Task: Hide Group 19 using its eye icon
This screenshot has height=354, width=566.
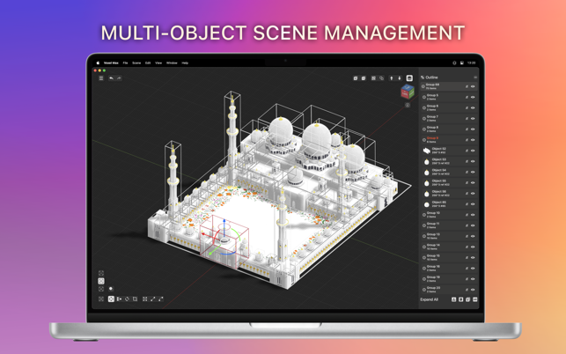Action: 473,279
